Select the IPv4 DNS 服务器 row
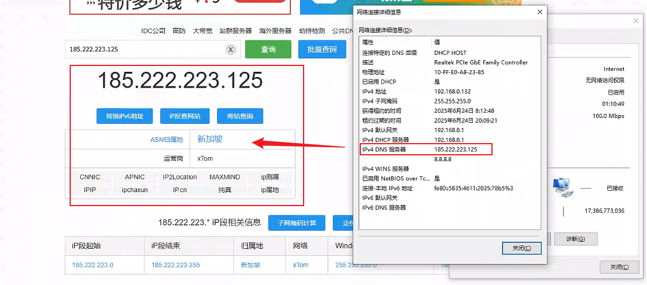647x285 pixels. click(x=426, y=150)
